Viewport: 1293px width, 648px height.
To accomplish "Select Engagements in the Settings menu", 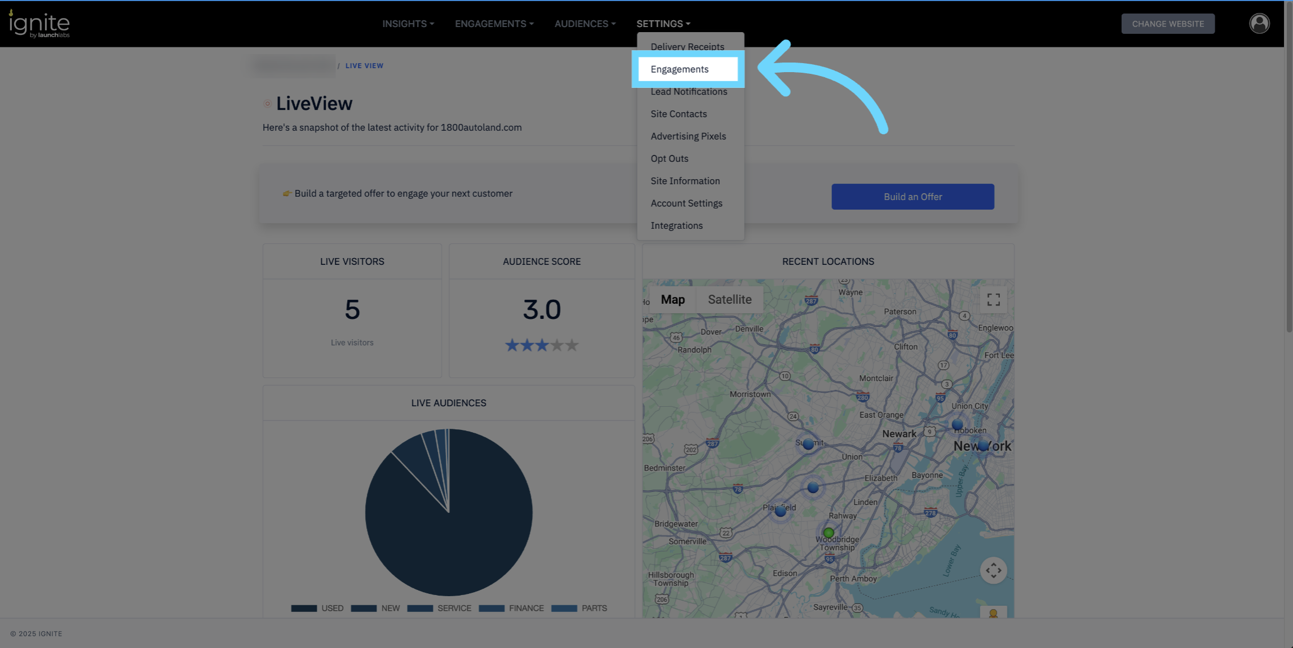I will (679, 69).
